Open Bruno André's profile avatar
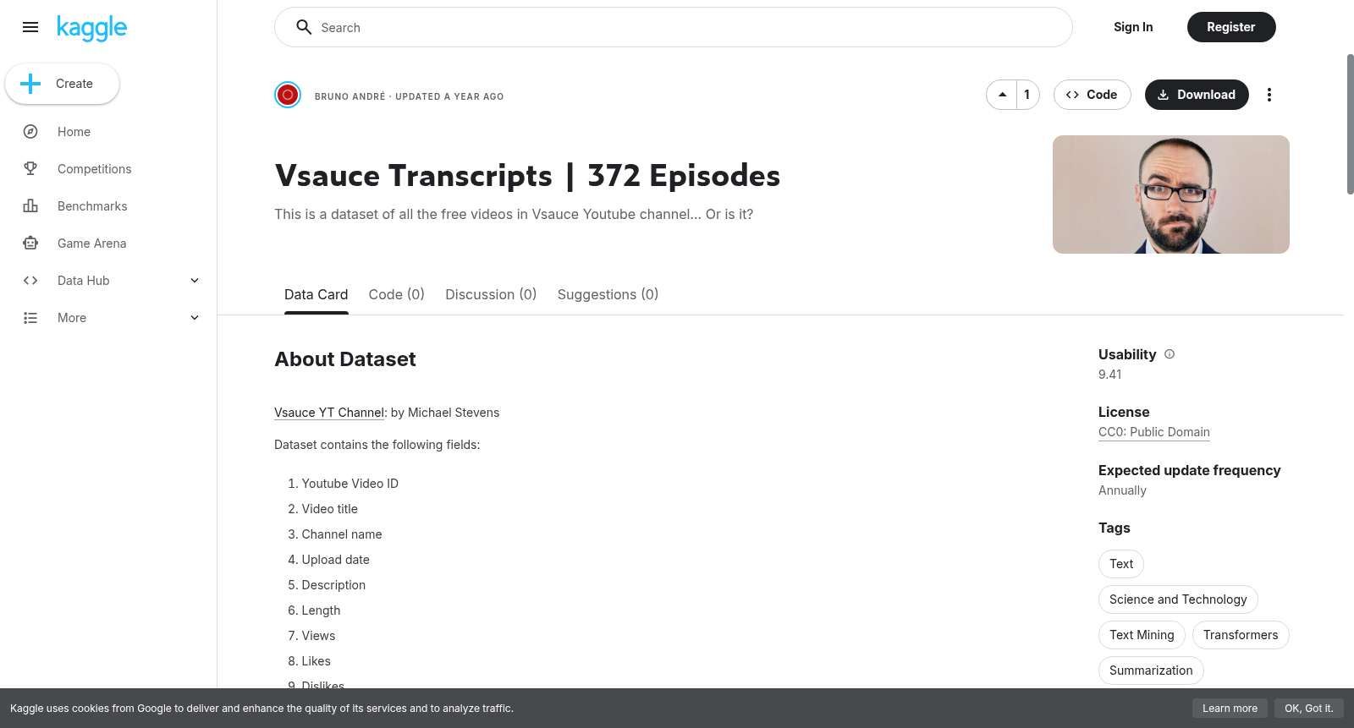This screenshot has width=1354, height=728. click(288, 95)
